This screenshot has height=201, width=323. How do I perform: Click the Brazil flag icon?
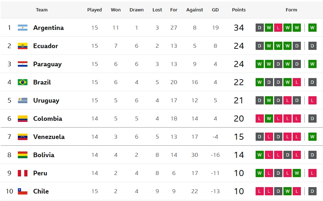pos(22,82)
